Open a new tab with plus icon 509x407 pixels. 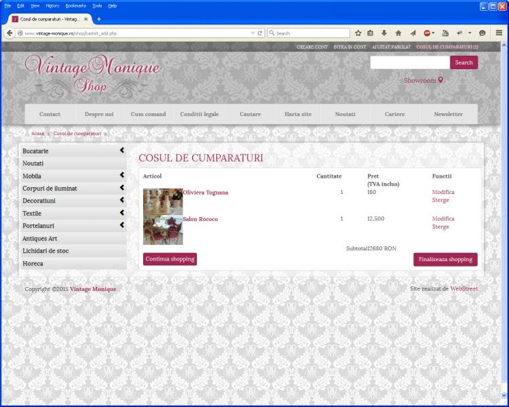coord(98,19)
